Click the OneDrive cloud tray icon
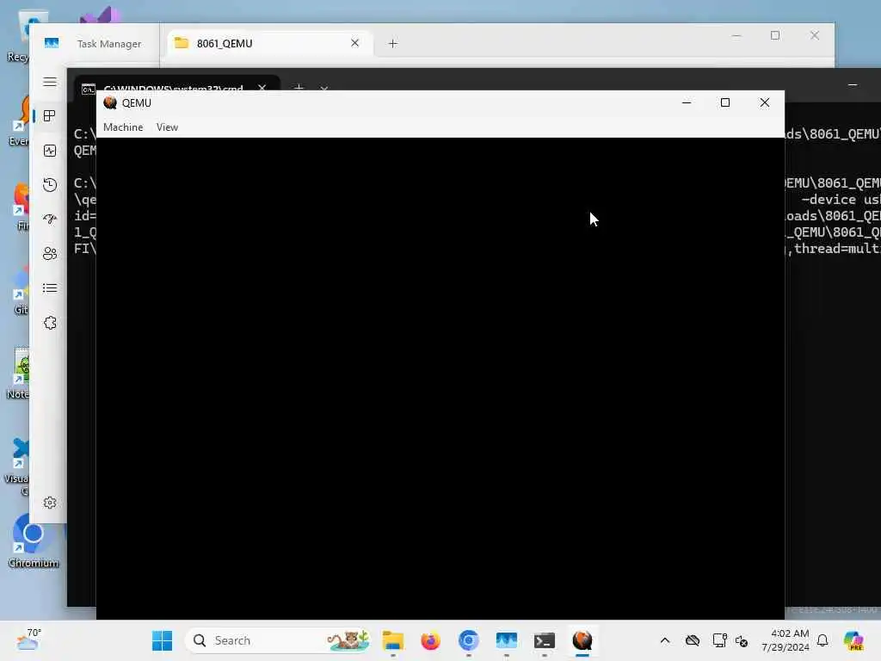 [693, 640]
